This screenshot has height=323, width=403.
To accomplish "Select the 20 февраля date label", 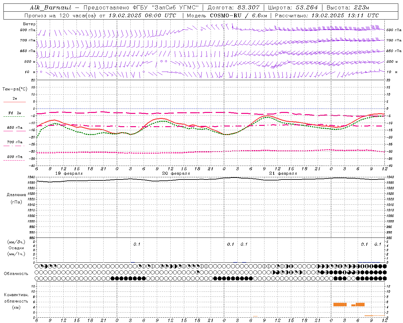I will (176, 173).
